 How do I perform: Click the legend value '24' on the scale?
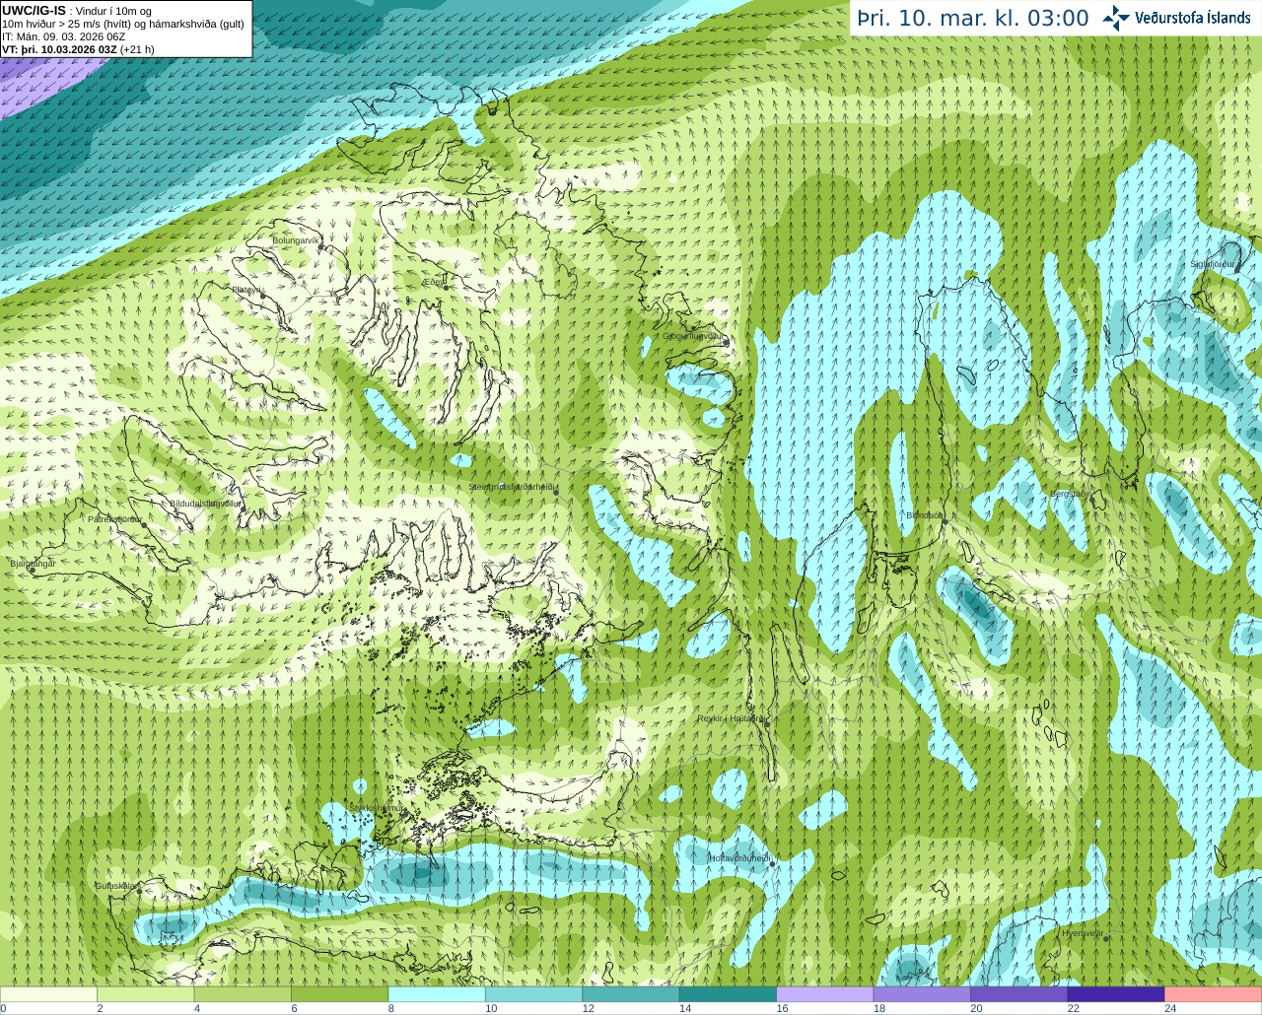pyautogui.click(x=1170, y=1008)
